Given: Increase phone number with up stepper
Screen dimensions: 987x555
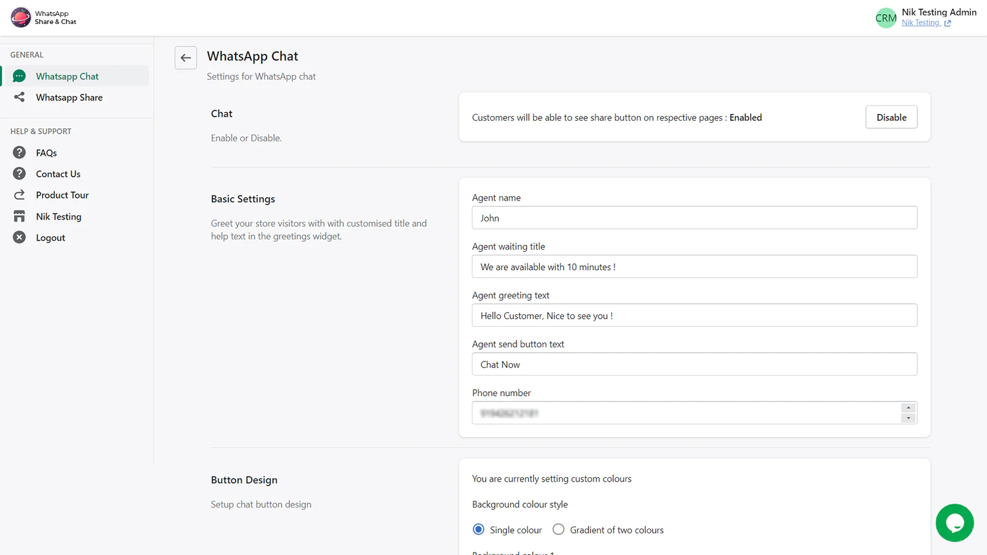Looking at the screenshot, I should coord(908,408).
